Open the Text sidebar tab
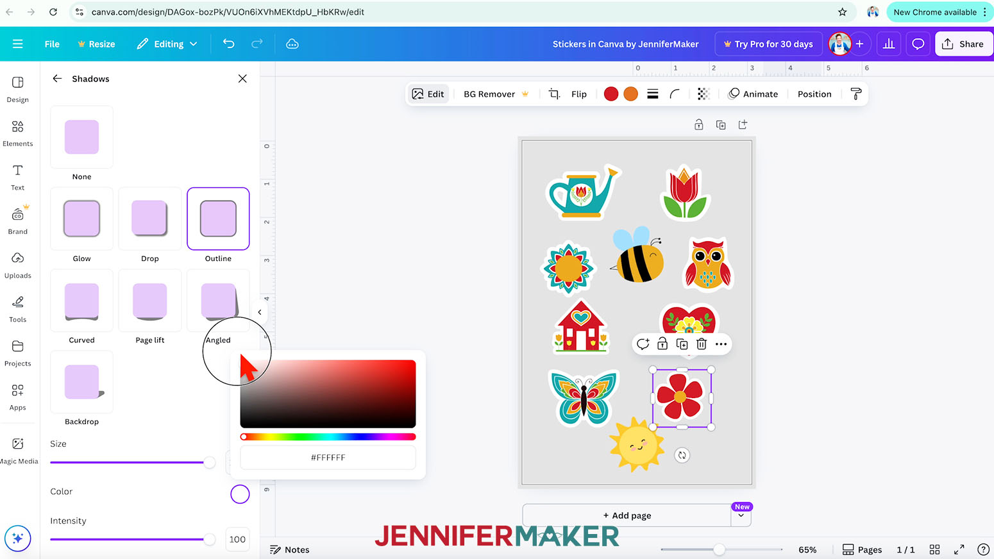 (x=18, y=178)
